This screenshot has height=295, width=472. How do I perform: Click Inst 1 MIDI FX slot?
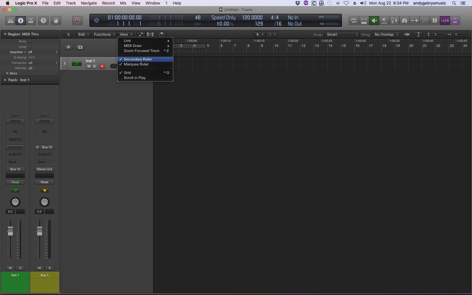click(x=15, y=140)
